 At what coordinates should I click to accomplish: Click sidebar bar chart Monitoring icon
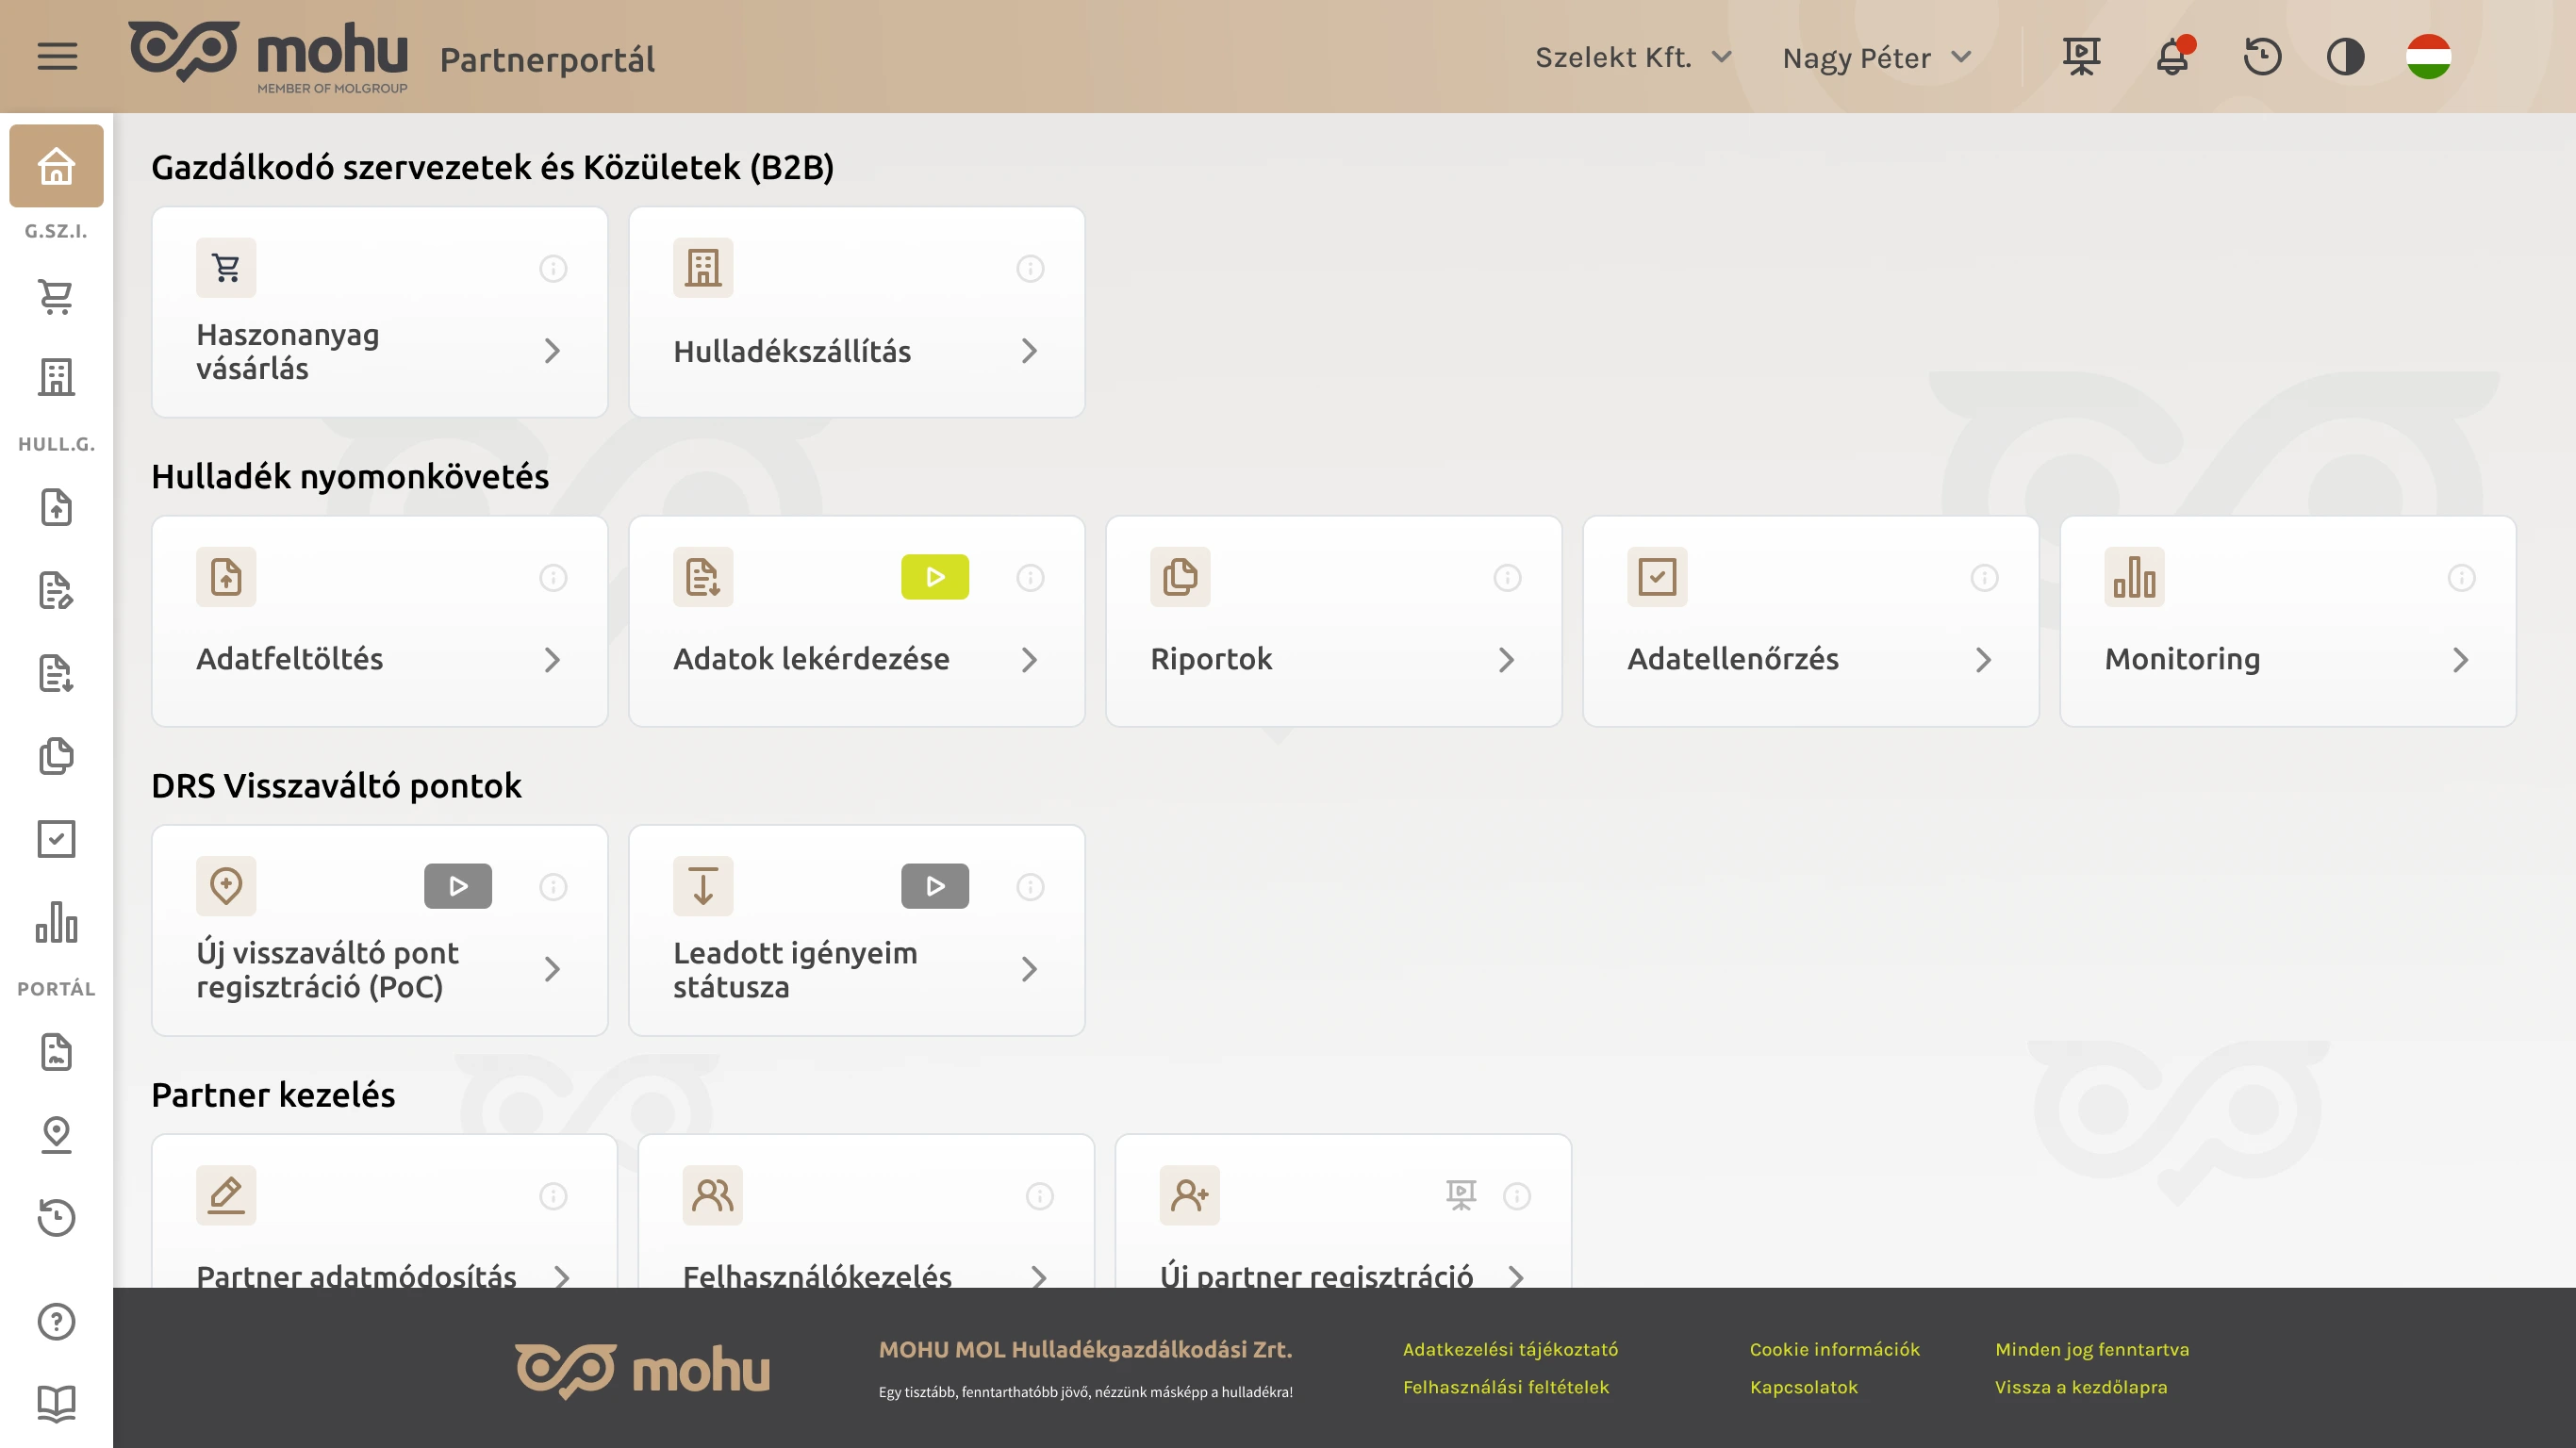(x=56, y=922)
